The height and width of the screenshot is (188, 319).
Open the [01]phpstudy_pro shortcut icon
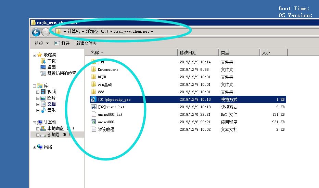94,99
